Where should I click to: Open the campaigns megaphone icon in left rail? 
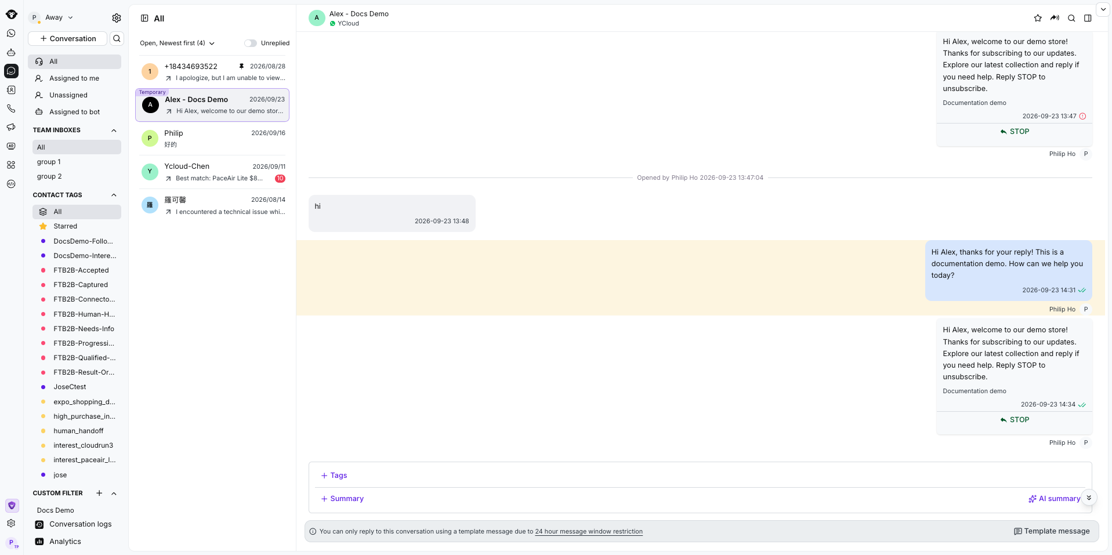point(11,127)
